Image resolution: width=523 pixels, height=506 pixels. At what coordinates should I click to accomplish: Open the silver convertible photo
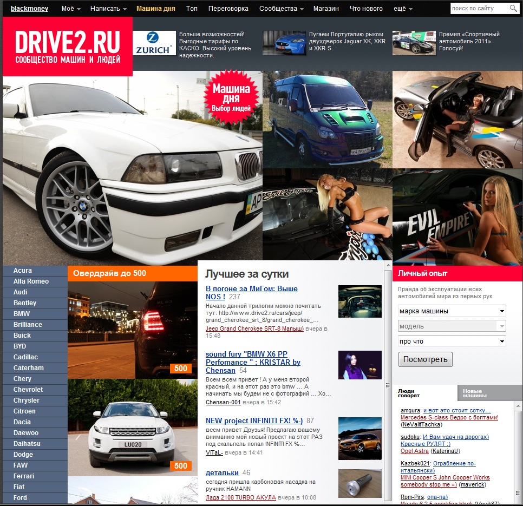pyautogui.click(x=457, y=120)
